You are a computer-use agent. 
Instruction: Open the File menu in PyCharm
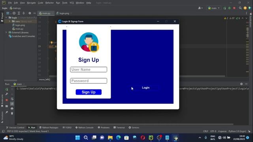tap(10, 3)
